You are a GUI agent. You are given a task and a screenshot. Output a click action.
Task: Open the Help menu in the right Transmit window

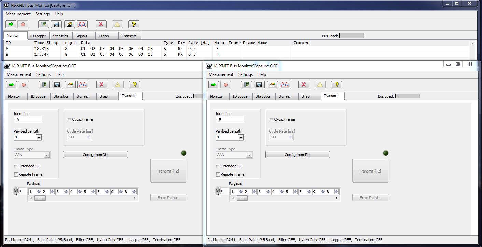tap(262, 74)
